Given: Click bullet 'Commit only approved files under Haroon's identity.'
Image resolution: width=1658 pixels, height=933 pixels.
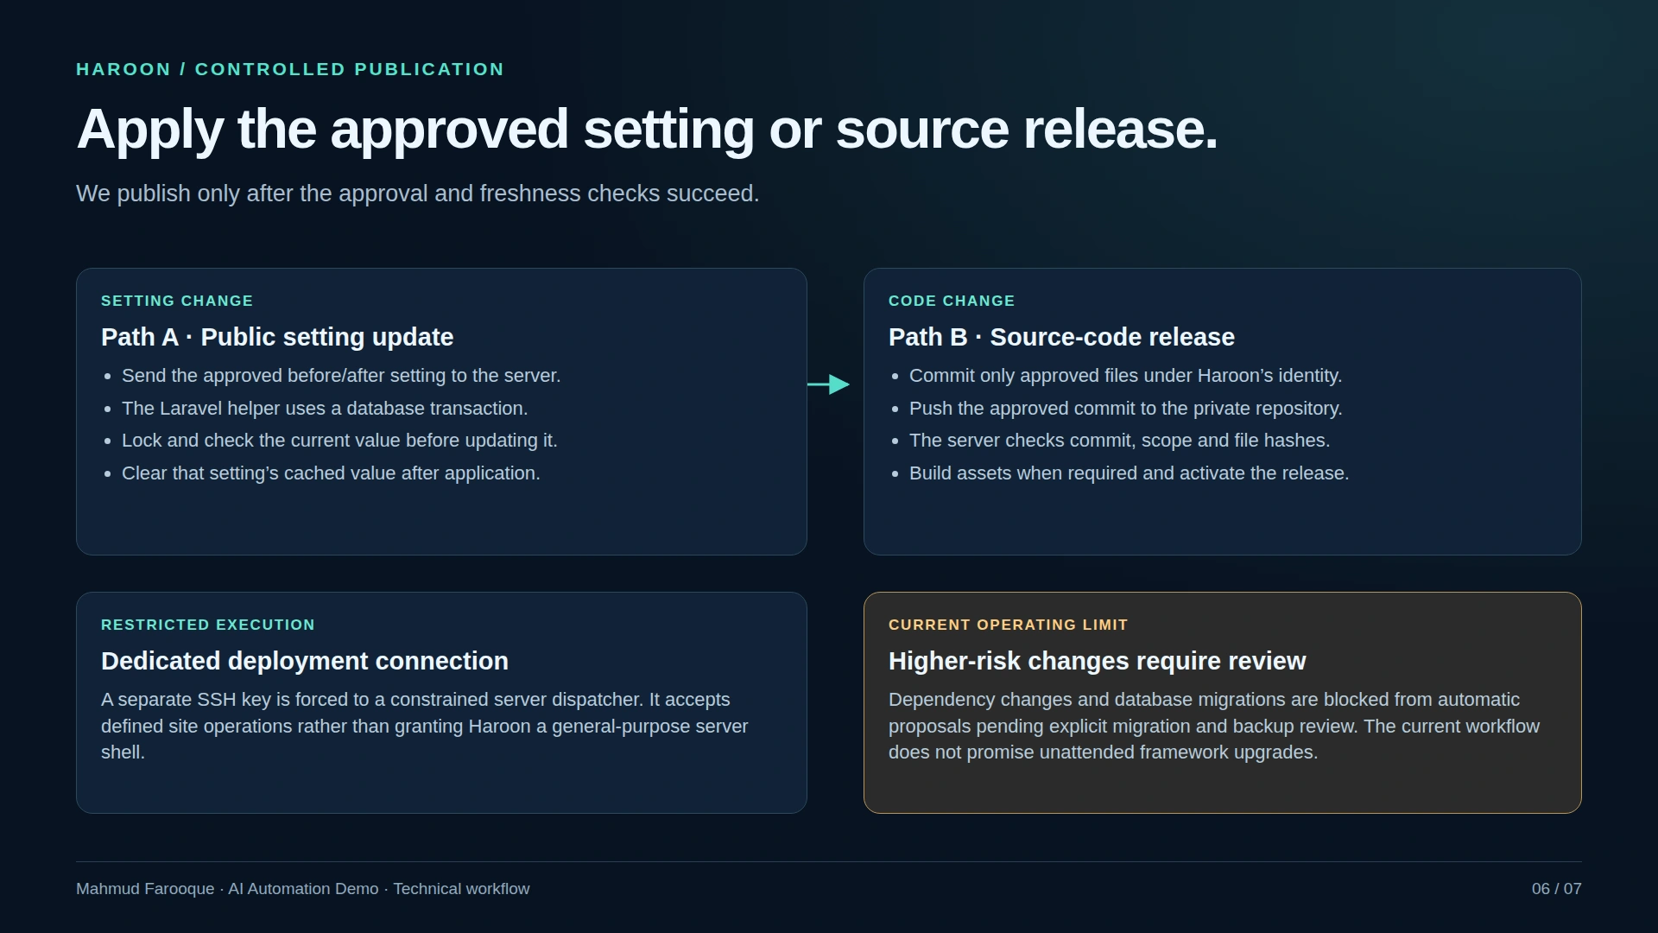Looking at the screenshot, I should (1125, 376).
